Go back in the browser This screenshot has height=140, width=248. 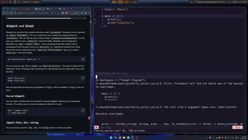point(4,13)
